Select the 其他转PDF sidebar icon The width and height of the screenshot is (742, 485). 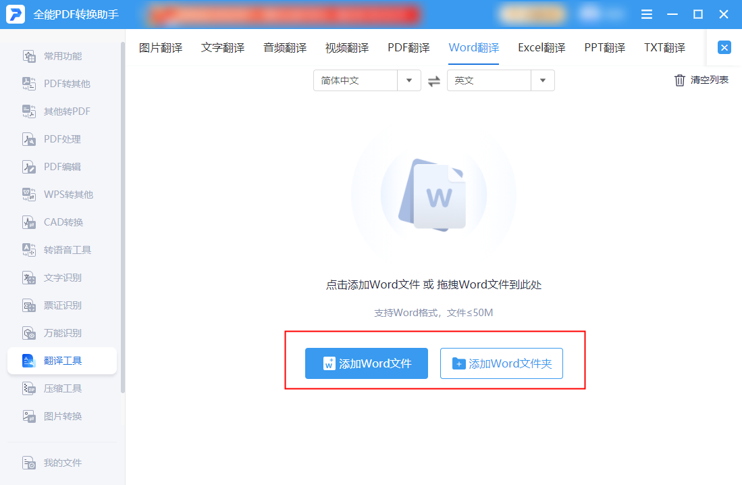tap(29, 111)
